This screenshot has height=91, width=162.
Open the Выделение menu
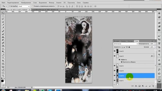point(43,3)
